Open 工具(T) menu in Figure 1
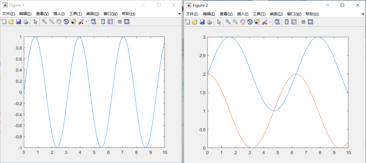 pos(75,14)
